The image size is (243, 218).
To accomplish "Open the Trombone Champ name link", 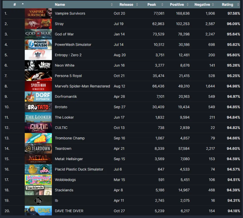I will [x=70, y=138].
